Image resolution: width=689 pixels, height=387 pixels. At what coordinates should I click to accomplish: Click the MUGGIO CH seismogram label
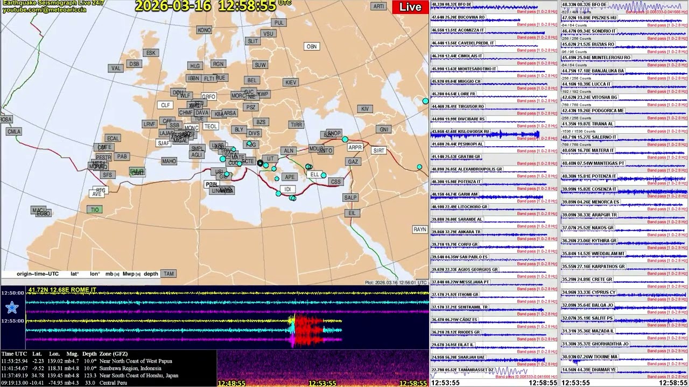click(x=456, y=81)
